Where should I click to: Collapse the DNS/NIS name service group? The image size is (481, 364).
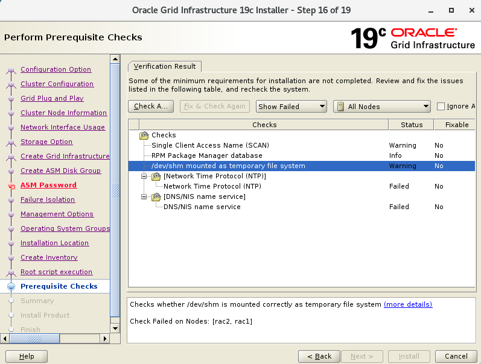(144, 196)
